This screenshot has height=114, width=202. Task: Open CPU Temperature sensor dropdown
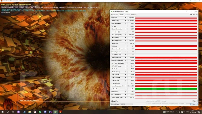tap(126, 94)
